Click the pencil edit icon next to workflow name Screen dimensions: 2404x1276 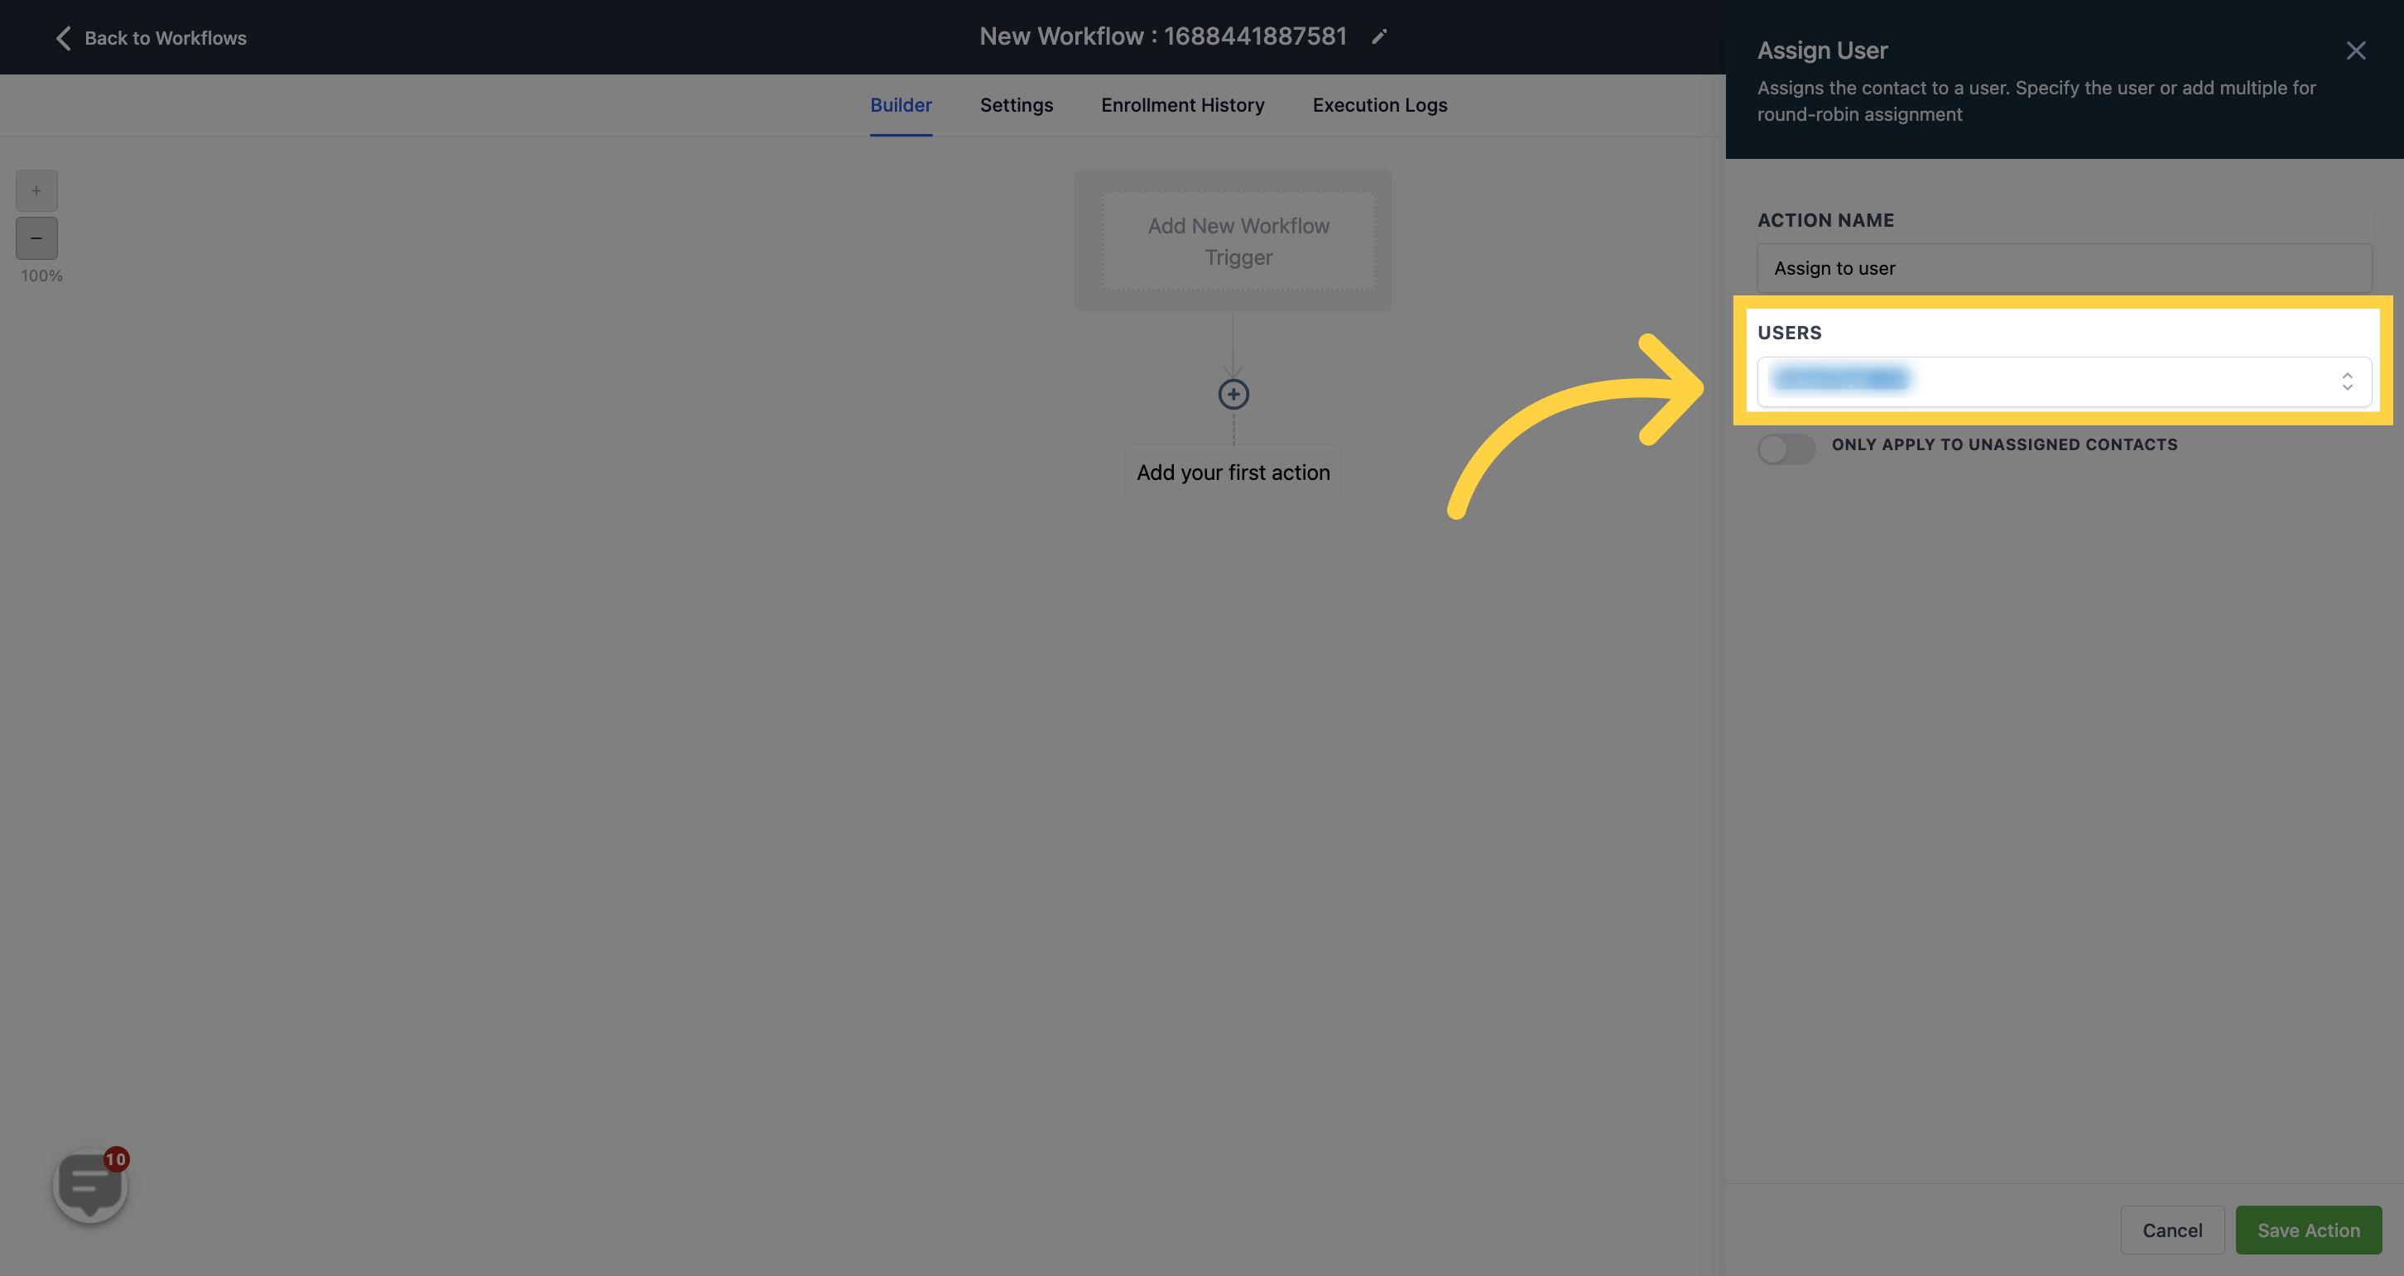point(1378,36)
